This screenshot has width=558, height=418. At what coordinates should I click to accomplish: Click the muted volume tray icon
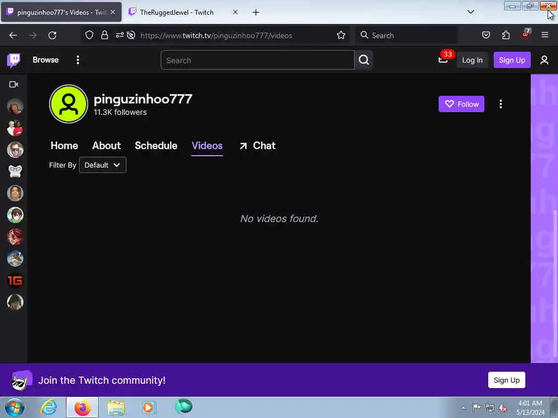(x=503, y=408)
